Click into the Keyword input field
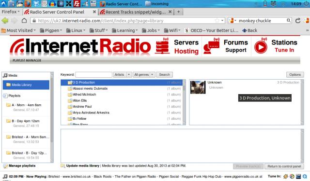 click(x=93, y=75)
